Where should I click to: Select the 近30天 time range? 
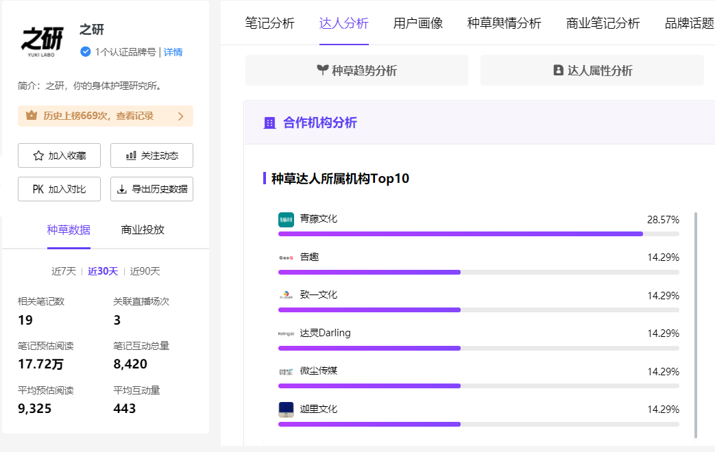[103, 271]
